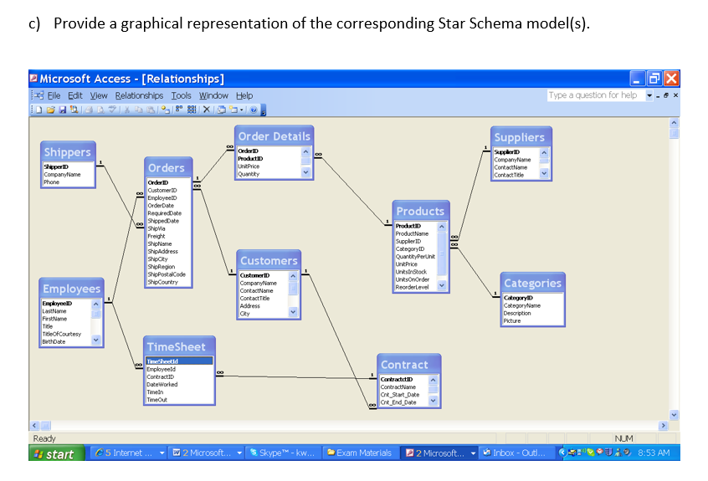This screenshot has height=481, width=708.
Task: Open the Relationships menu
Action: pyautogui.click(x=139, y=95)
